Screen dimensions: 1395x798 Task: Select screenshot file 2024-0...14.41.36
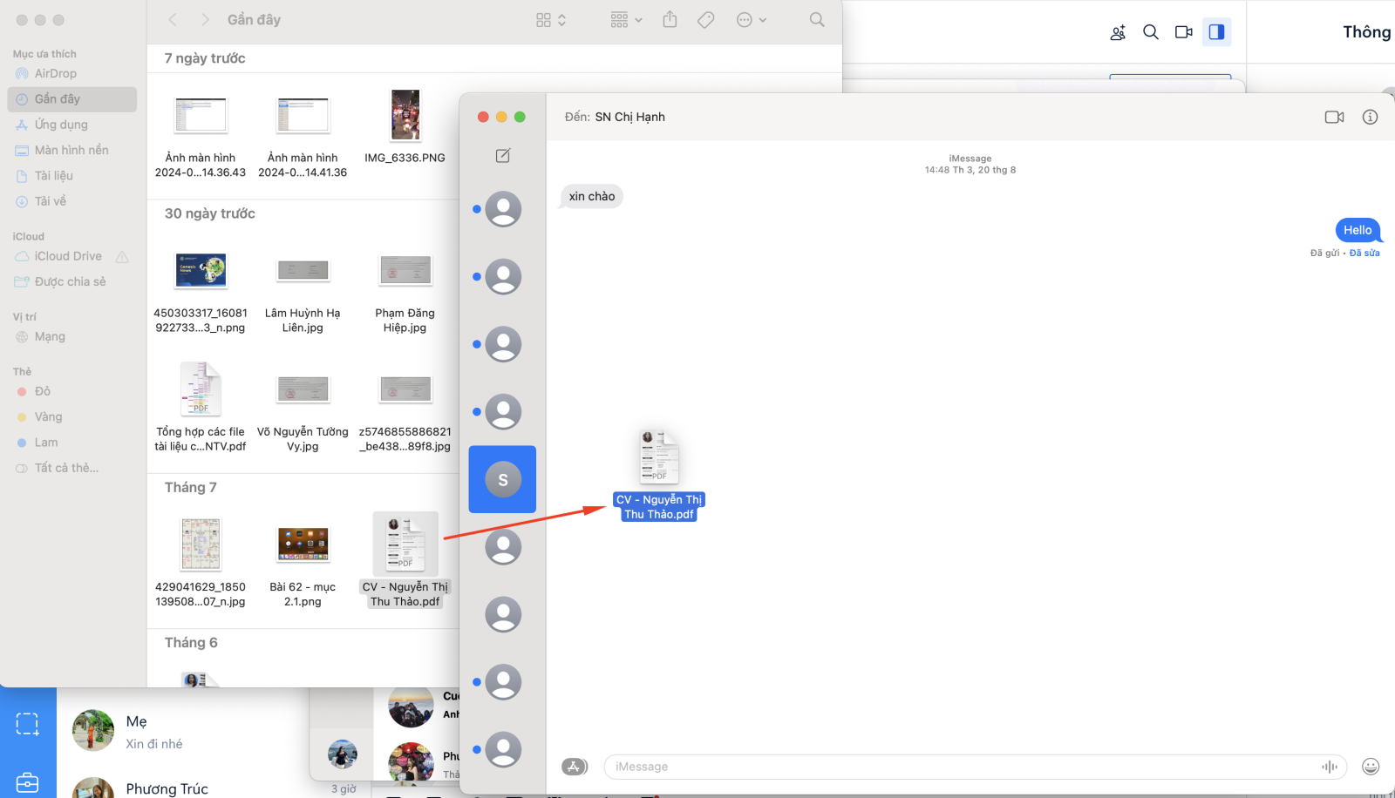point(303,134)
